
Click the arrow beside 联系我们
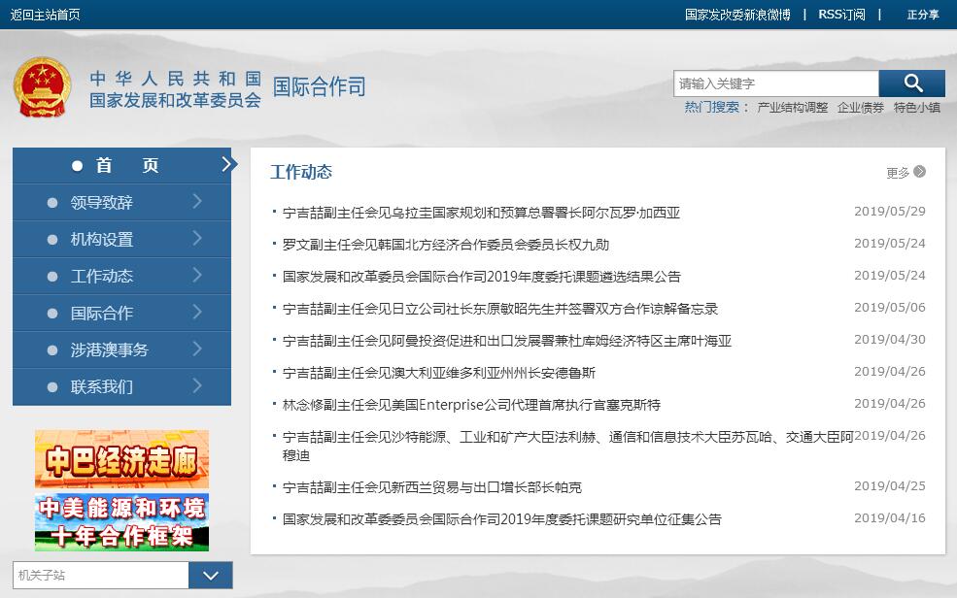pyautogui.click(x=197, y=386)
